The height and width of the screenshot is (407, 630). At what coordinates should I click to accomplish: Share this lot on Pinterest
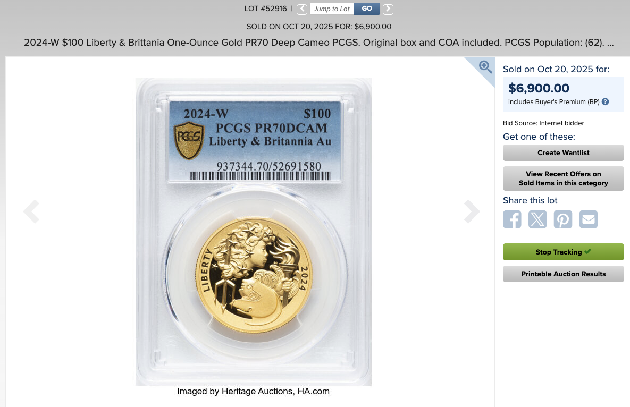pos(563,219)
